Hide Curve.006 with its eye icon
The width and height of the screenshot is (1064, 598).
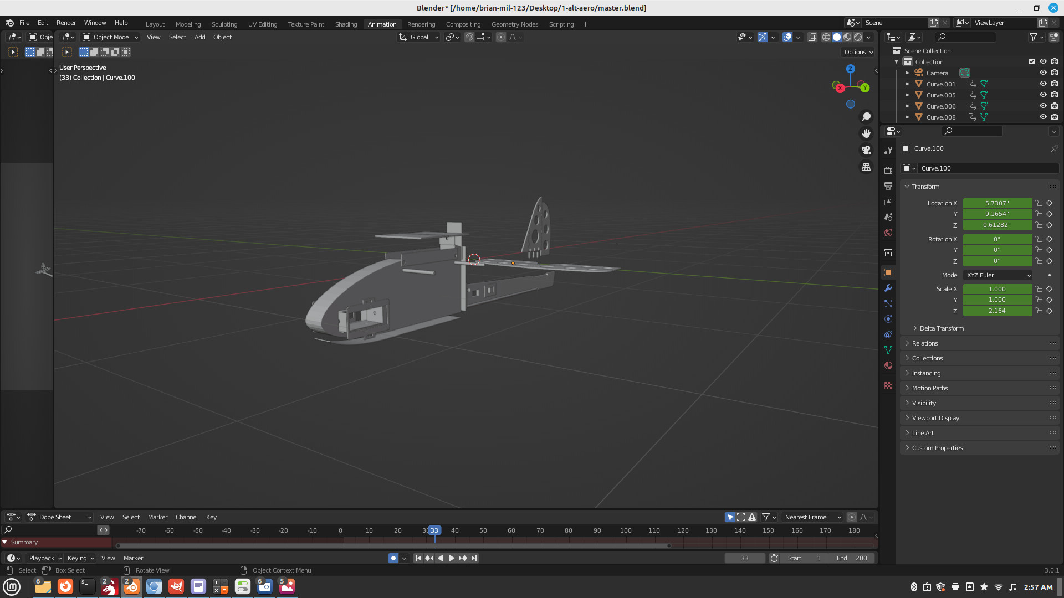(x=1043, y=106)
